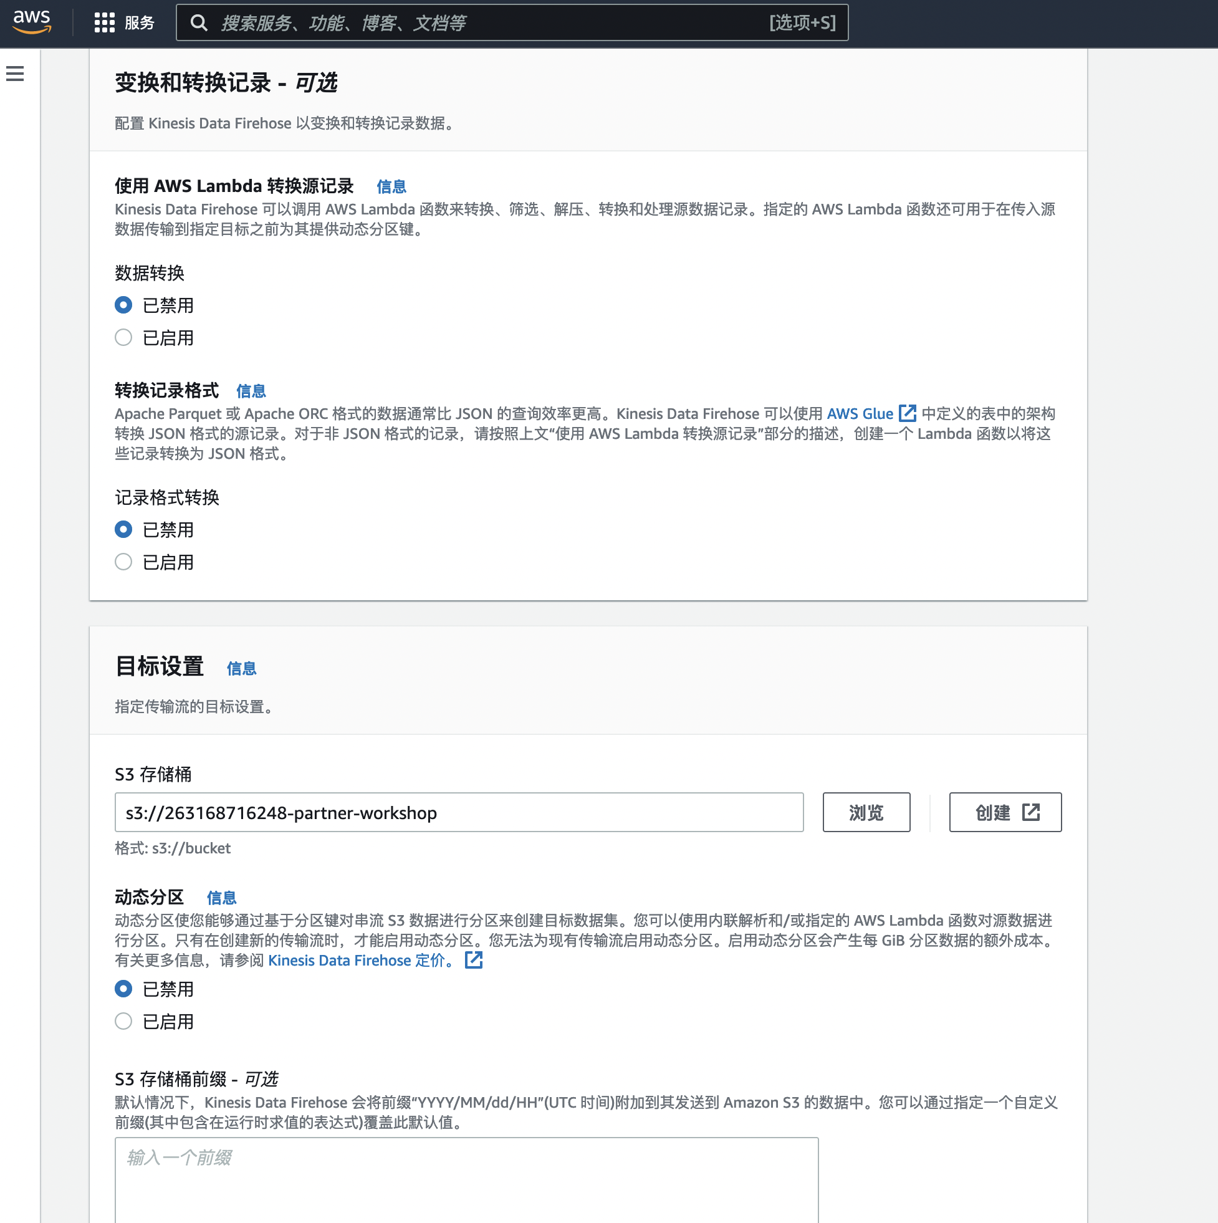1218x1223 pixels.
Task: Click info link beside 转换记录格式 heading
Action: pyautogui.click(x=251, y=391)
